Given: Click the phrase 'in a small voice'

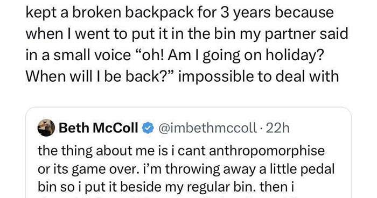Looking at the screenshot, I should [78, 55].
